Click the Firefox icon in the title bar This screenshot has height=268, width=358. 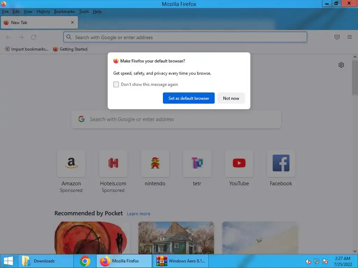click(x=3, y=3)
